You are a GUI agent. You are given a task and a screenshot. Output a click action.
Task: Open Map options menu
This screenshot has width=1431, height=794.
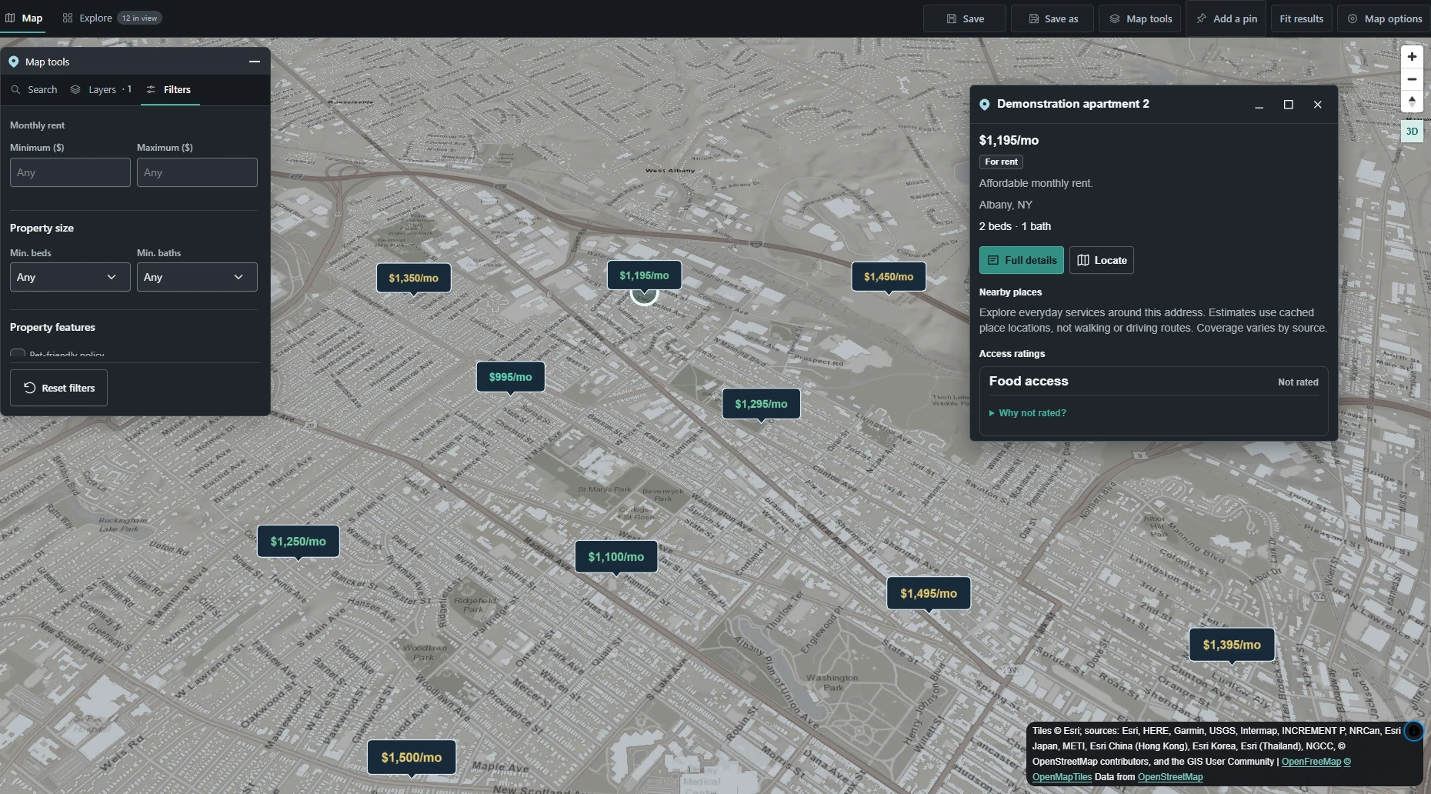pos(1384,18)
